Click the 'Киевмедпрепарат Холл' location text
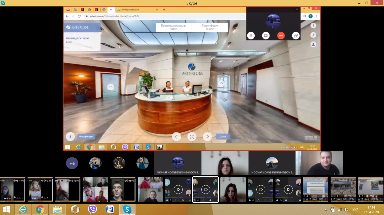 pos(78,40)
